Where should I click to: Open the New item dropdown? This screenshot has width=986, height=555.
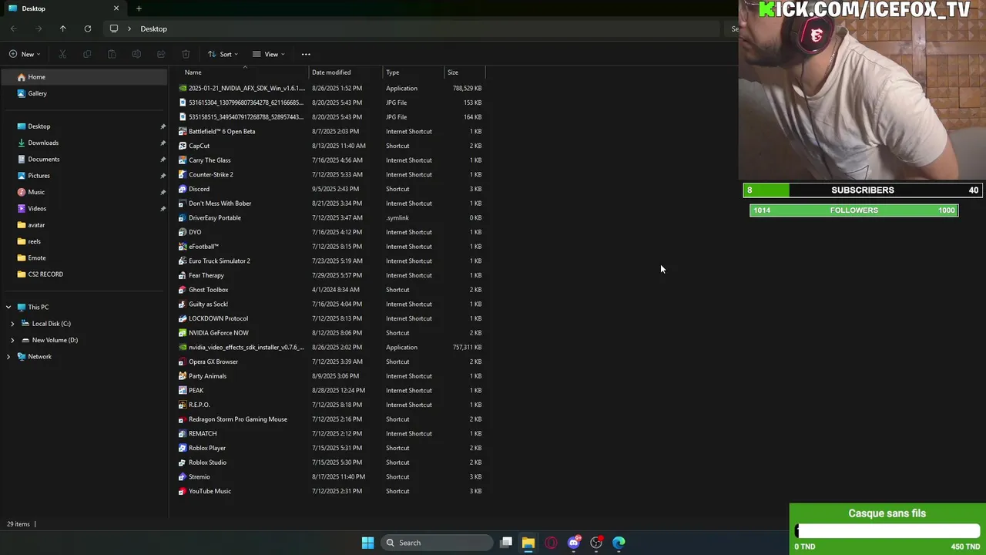[25, 54]
